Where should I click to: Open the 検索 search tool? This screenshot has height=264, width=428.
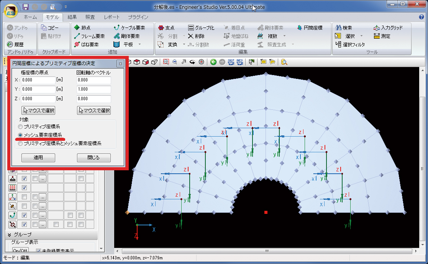pos(344,28)
